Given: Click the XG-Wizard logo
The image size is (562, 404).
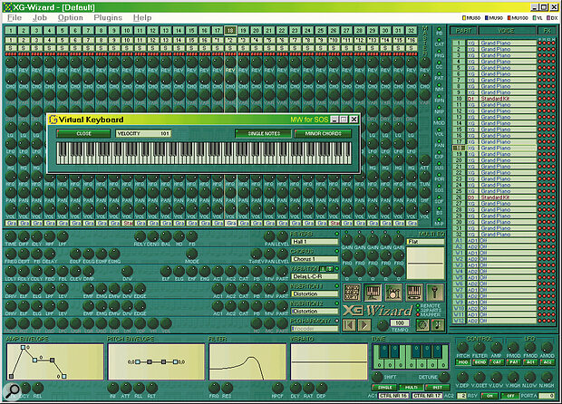Looking at the screenshot, I should tap(378, 311).
